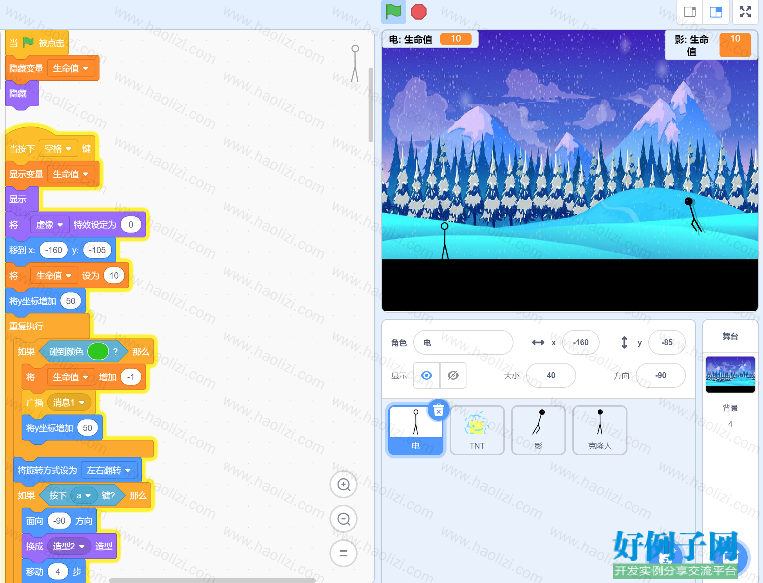The height and width of the screenshot is (583, 763).
Task: Click the white stick figure on stage
Action: [x=445, y=241]
